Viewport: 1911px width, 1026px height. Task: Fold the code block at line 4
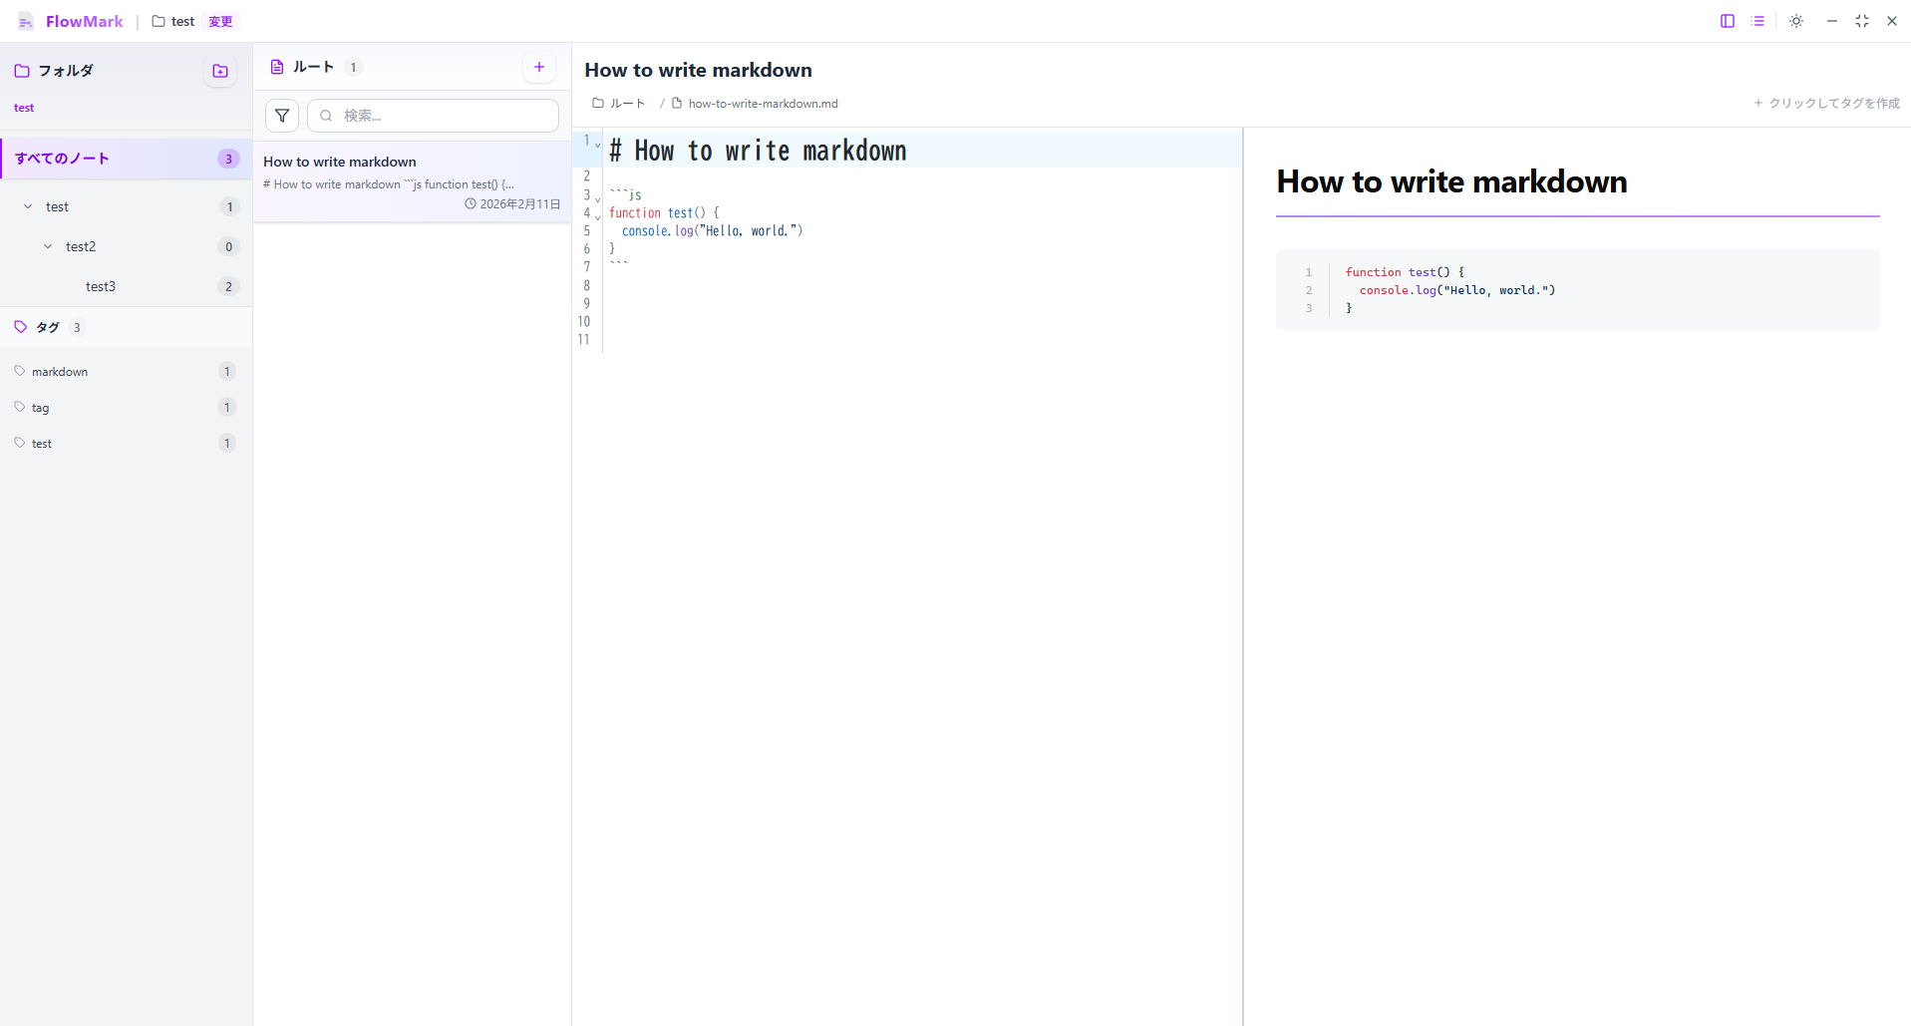598,216
